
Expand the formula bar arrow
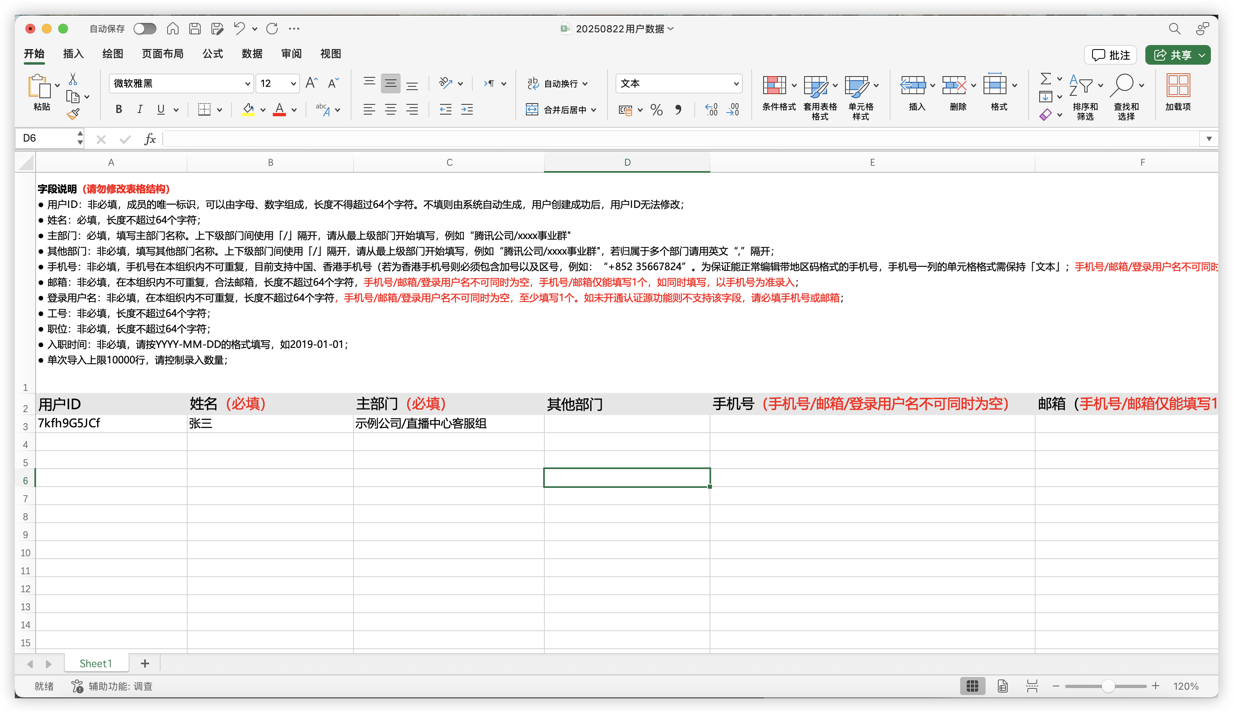pos(1208,139)
